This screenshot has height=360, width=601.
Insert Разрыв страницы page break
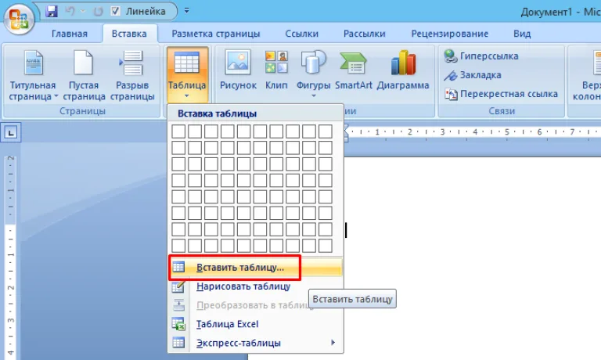tap(132, 75)
